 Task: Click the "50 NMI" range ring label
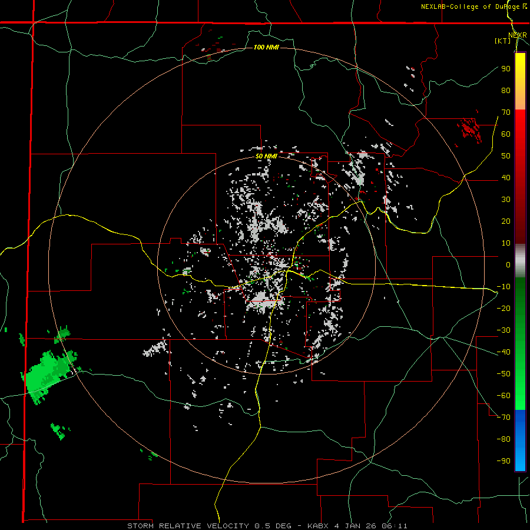266,156
